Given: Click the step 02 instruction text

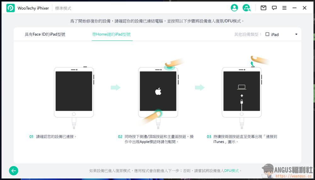Looking at the screenshot, I should point(159,139).
